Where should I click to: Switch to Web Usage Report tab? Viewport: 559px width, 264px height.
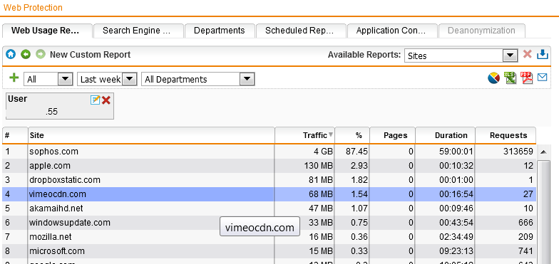point(47,31)
